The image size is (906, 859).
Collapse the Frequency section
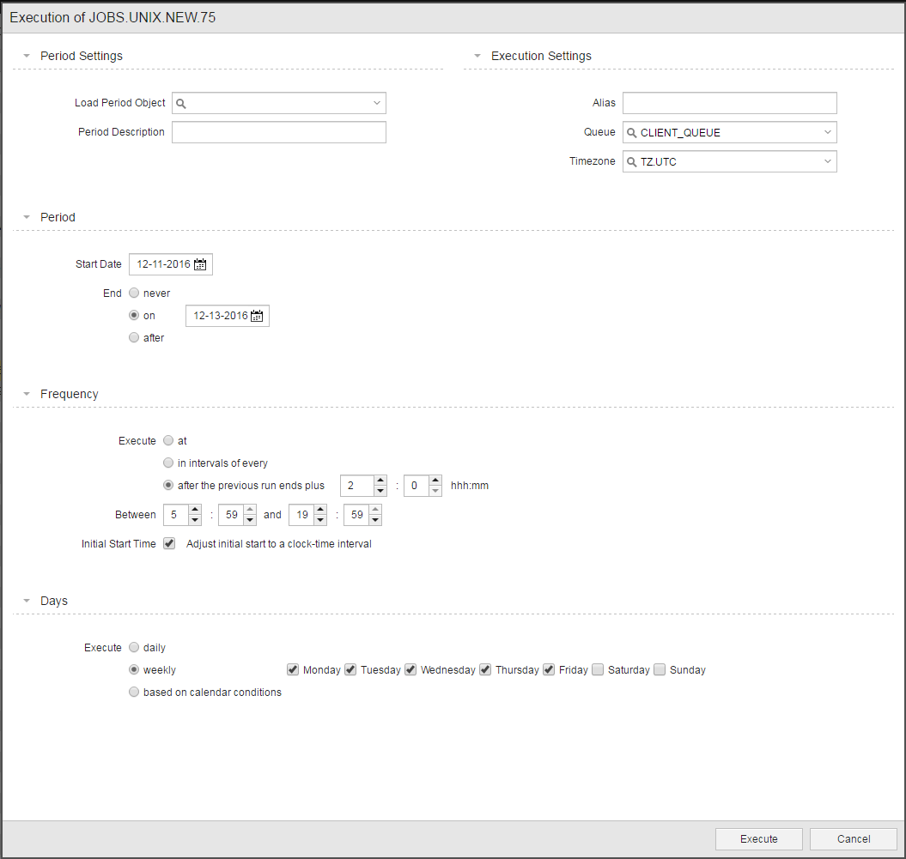(x=27, y=395)
